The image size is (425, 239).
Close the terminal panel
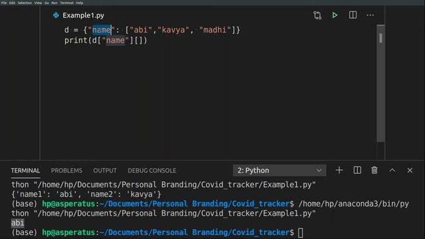tap(410, 170)
